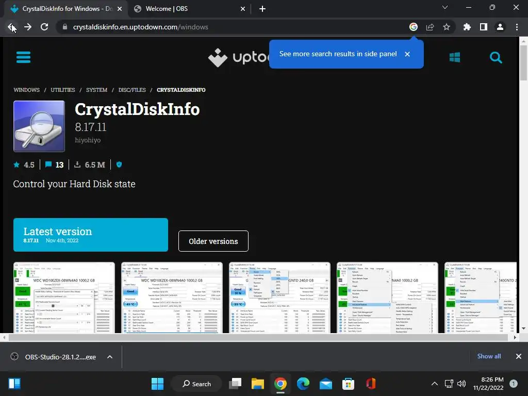Go back with the browser back arrow

11,27
